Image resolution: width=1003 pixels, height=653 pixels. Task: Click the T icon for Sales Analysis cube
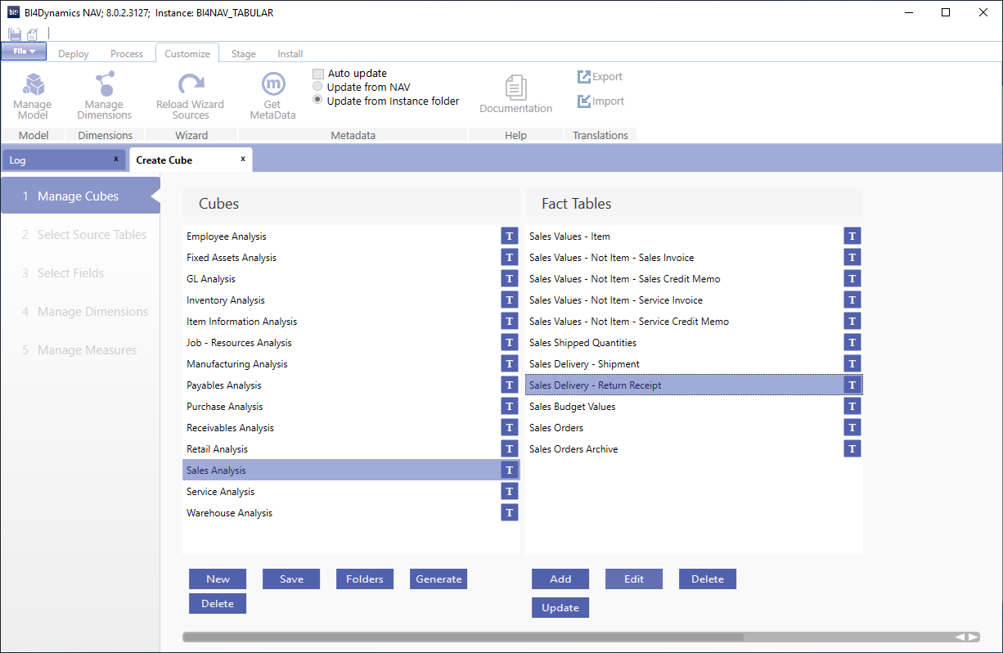(510, 471)
